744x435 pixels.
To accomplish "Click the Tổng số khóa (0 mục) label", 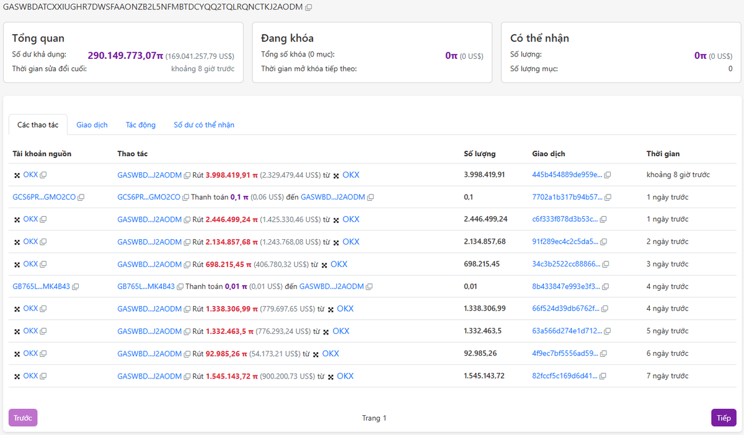I will (x=298, y=55).
